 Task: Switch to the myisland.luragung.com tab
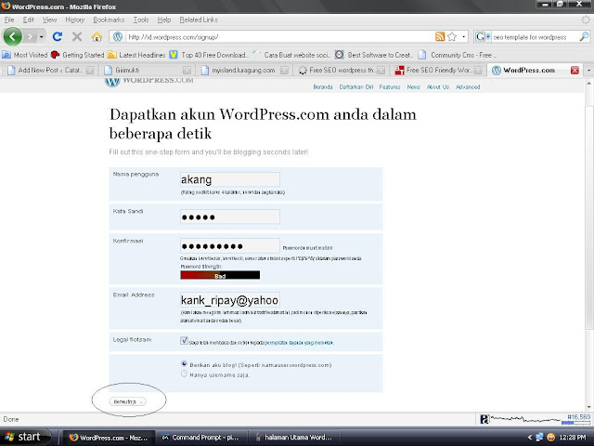(244, 71)
